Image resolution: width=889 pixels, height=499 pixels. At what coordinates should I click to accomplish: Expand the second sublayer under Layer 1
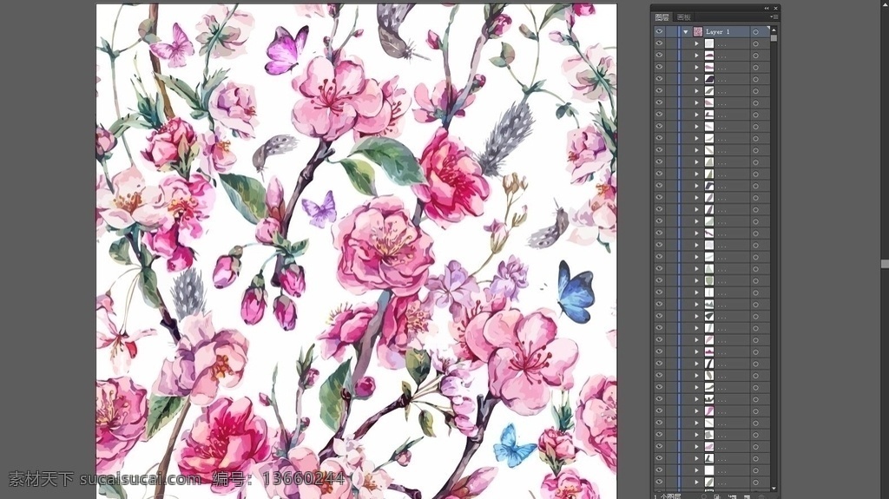pos(697,55)
